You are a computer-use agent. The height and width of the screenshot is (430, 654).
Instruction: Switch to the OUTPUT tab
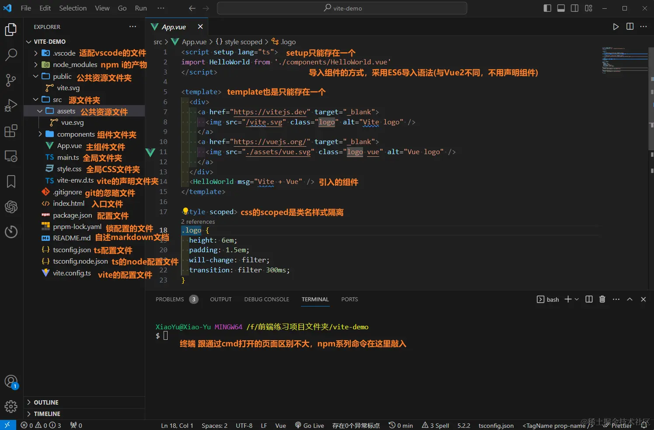click(x=221, y=300)
